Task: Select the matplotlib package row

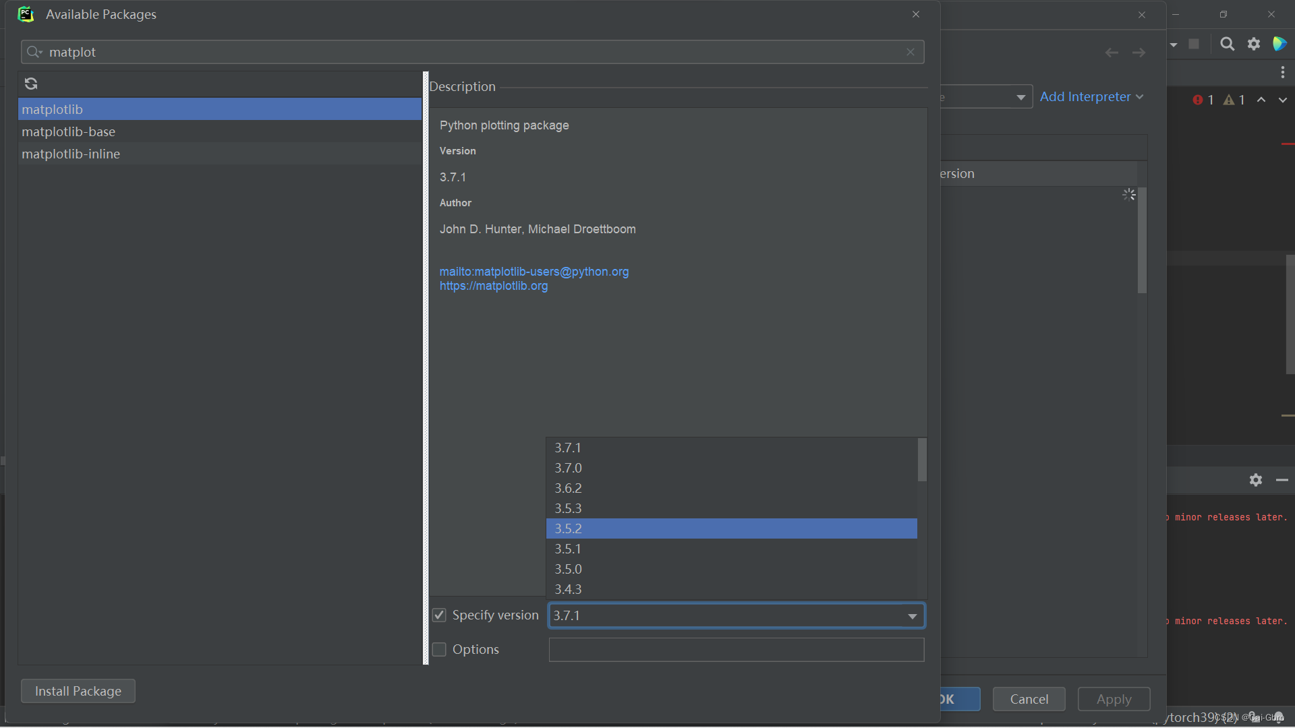Action: coord(220,109)
